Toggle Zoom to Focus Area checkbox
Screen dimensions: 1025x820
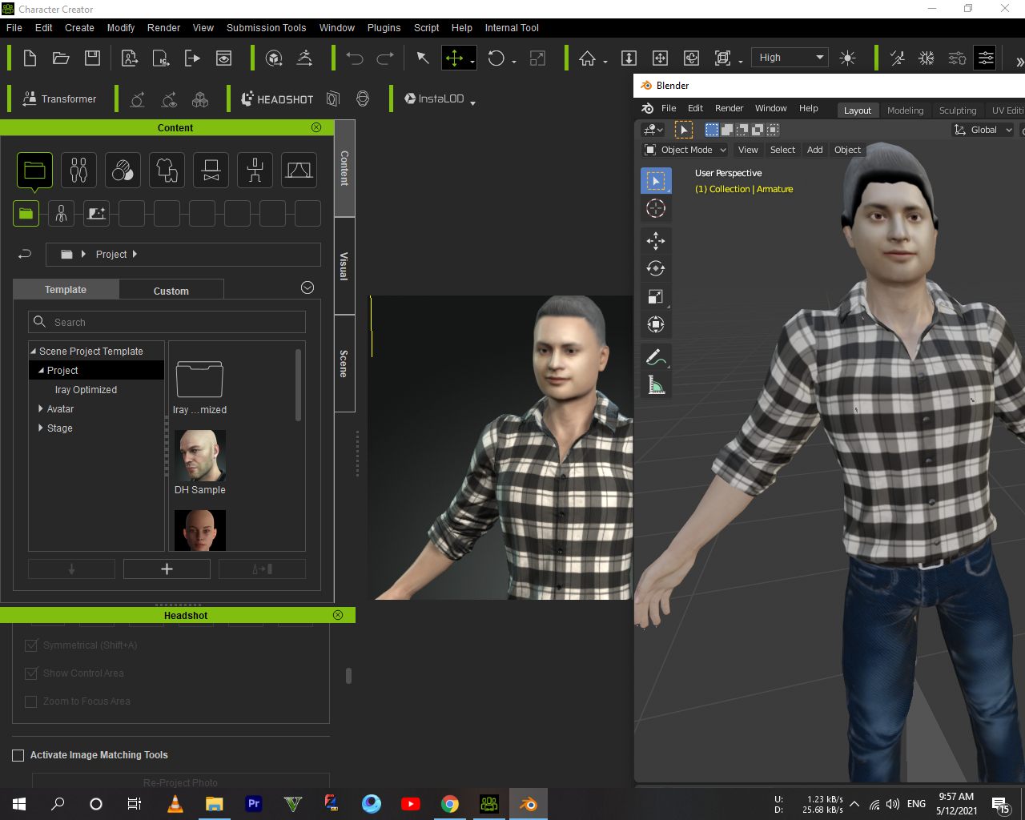(x=31, y=701)
